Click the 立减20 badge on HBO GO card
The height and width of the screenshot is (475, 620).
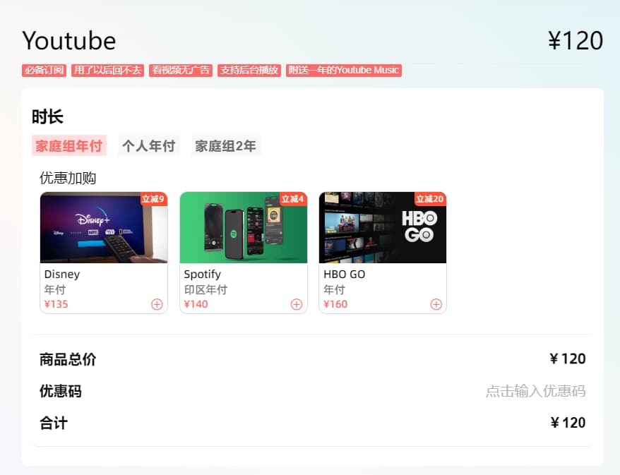tap(430, 199)
